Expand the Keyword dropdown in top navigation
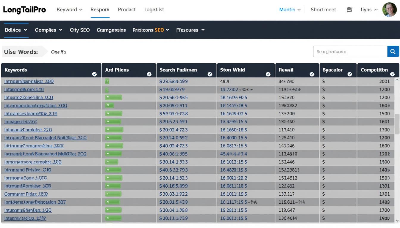This screenshot has height=228, width=400. 69,9
